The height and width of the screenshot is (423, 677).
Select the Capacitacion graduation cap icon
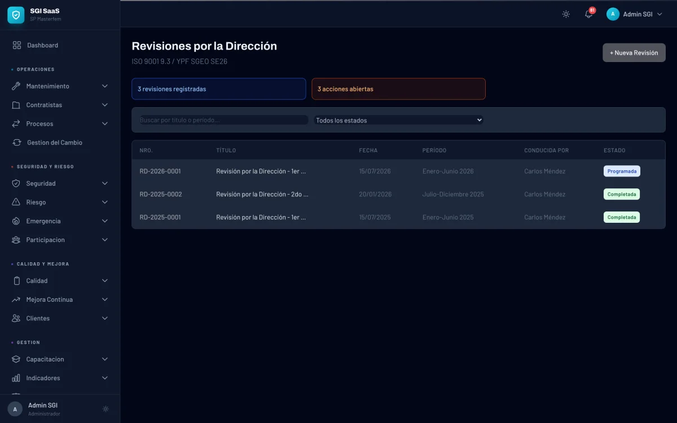coord(17,359)
